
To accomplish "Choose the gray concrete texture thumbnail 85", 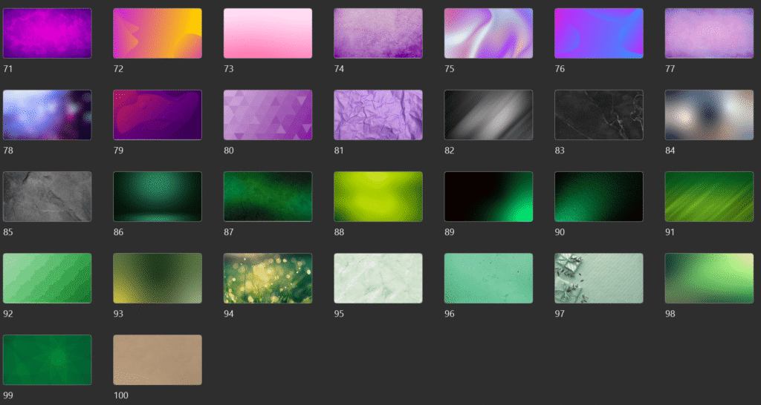I will (48, 197).
